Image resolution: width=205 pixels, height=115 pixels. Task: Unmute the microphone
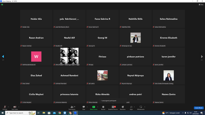pos(5,108)
